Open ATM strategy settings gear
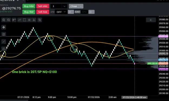Image resolution: width=169 pixels, height=101 pixels. (71, 12)
